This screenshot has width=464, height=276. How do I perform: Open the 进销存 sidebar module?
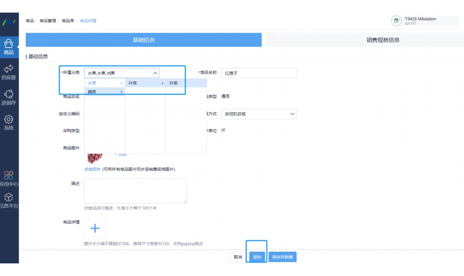pos(9,98)
